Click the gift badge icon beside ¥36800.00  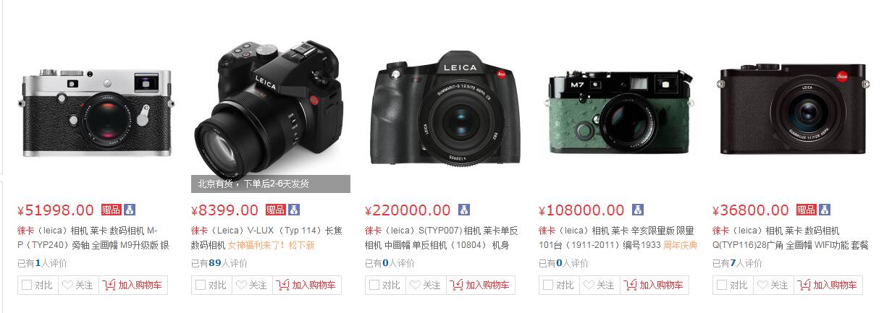click(806, 210)
